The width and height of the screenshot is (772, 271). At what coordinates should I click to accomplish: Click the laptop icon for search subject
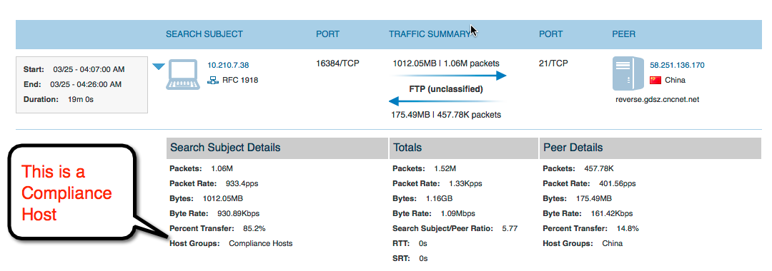tap(183, 75)
